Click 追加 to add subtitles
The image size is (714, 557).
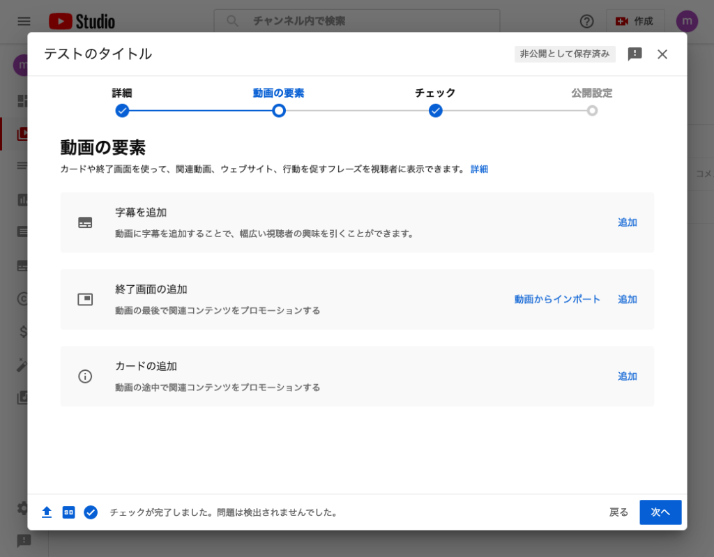[x=627, y=222]
